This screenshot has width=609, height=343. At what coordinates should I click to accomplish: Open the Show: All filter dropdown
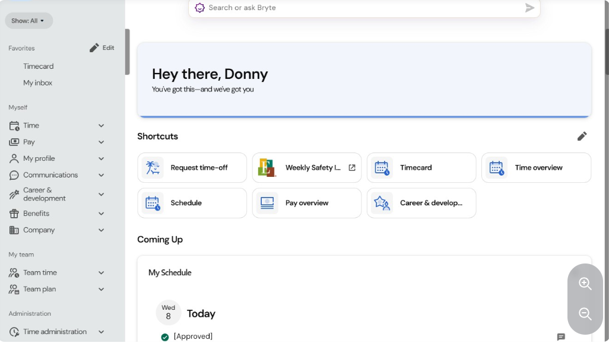click(28, 21)
